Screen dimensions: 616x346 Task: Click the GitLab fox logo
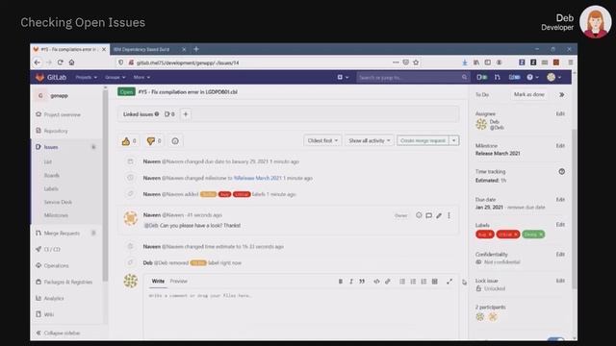pyautogui.click(x=39, y=77)
